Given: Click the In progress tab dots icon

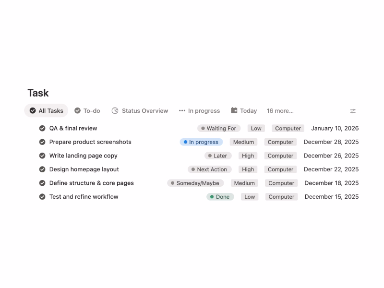Looking at the screenshot, I should 182,111.
